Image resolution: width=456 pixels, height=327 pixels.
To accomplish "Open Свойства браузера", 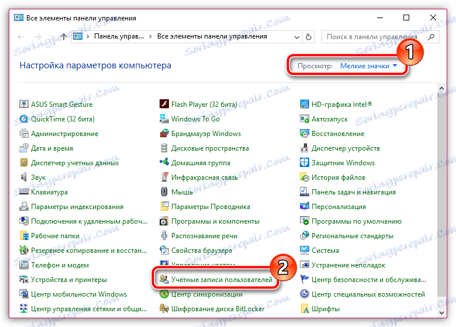I will (x=196, y=251).
